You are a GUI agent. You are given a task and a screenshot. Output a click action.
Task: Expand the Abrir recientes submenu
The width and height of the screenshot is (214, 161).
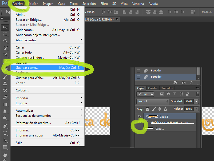pyautogui.click(x=47, y=40)
